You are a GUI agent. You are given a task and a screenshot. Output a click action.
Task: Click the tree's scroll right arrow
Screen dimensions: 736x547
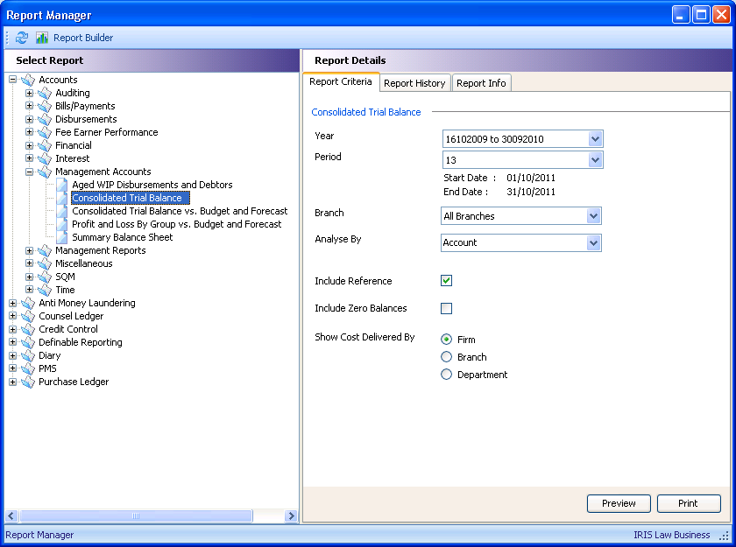[291, 516]
